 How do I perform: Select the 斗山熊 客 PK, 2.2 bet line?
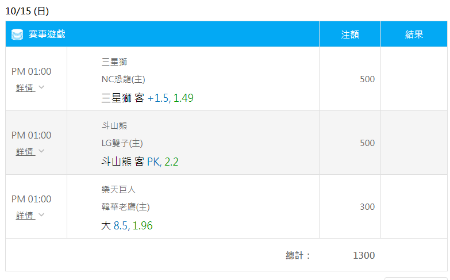tap(140, 162)
